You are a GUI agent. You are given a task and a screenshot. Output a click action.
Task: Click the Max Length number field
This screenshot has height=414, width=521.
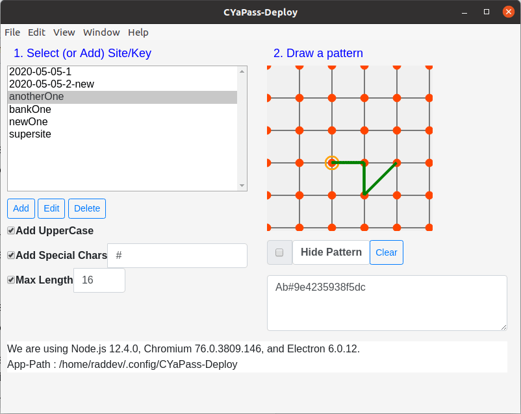pyautogui.click(x=99, y=280)
